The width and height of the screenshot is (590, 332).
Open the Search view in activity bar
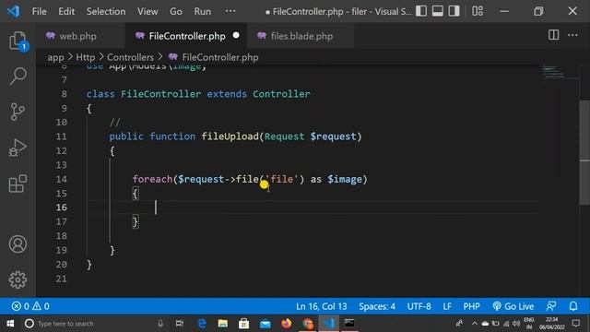click(18, 76)
